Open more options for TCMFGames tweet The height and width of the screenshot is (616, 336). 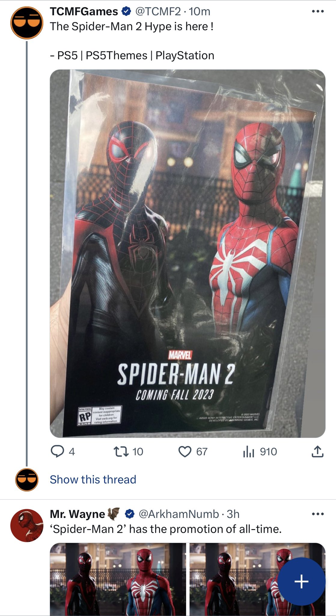coord(318,11)
